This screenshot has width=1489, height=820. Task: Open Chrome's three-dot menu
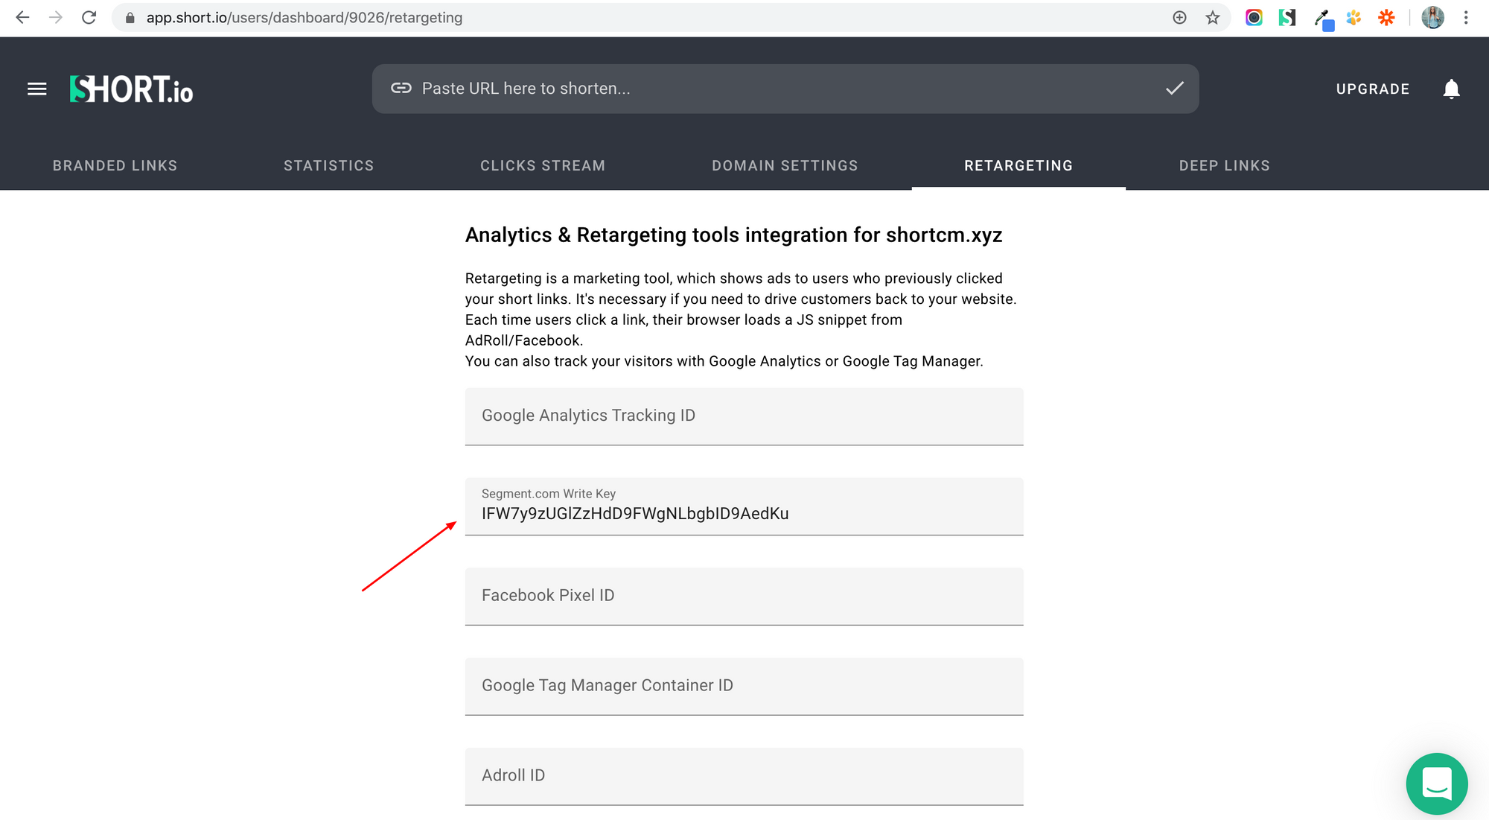(x=1465, y=17)
